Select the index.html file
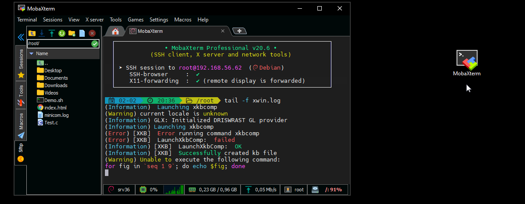This screenshot has width=525, height=204. (51, 108)
